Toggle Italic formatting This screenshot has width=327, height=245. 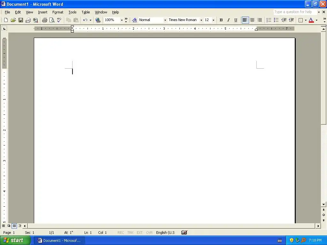click(x=228, y=20)
